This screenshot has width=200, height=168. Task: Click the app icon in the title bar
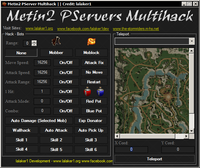point(4,4)
